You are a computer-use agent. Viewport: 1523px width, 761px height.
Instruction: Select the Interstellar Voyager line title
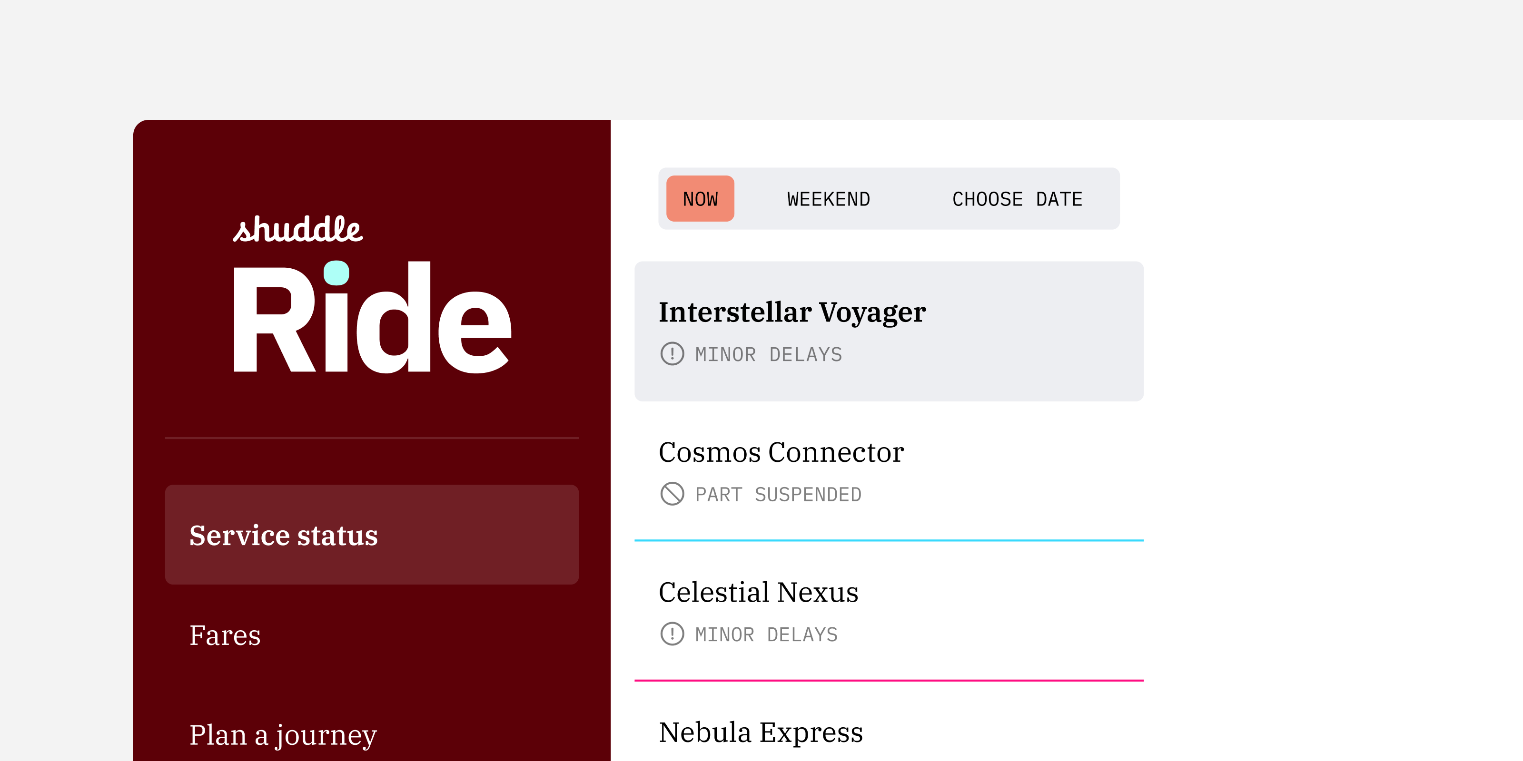coord(792,312)
